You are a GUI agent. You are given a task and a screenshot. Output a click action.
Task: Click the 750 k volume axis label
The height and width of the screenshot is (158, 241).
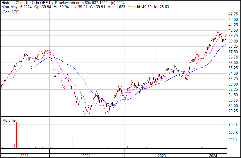pos(233,125)
